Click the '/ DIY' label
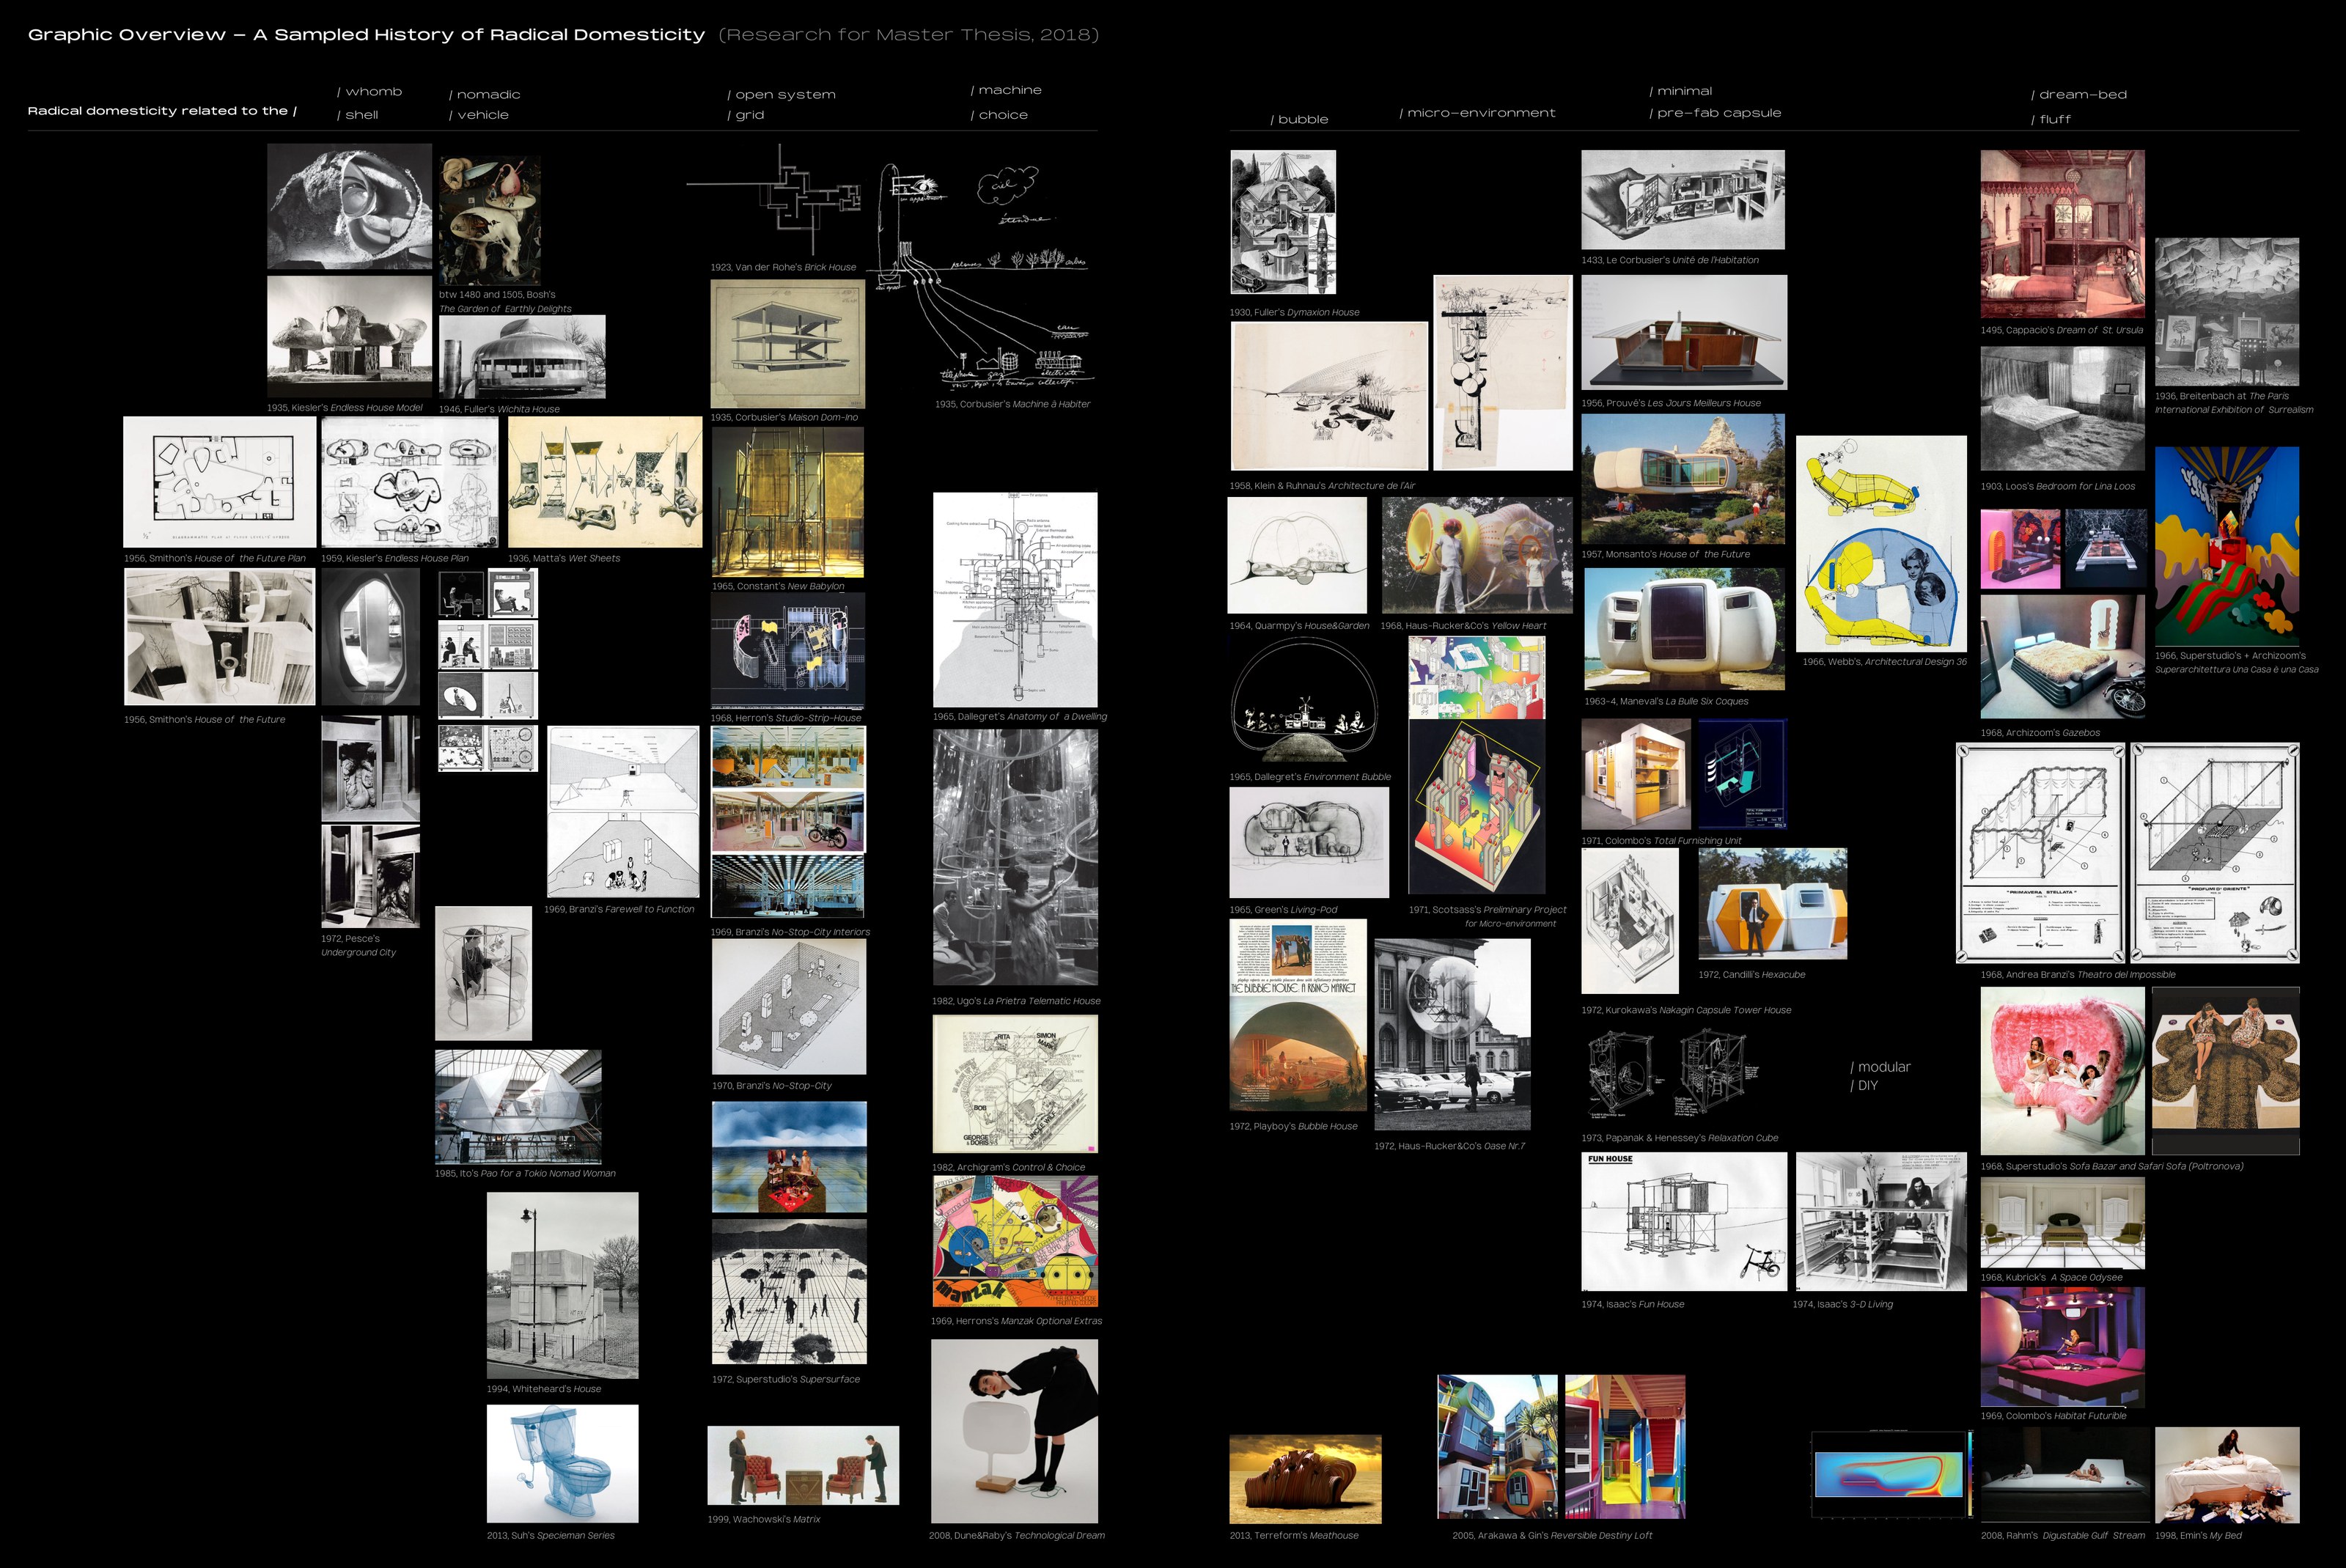The width and height of the screenshot is (2346, 1568). [x=1864, y=1086]
